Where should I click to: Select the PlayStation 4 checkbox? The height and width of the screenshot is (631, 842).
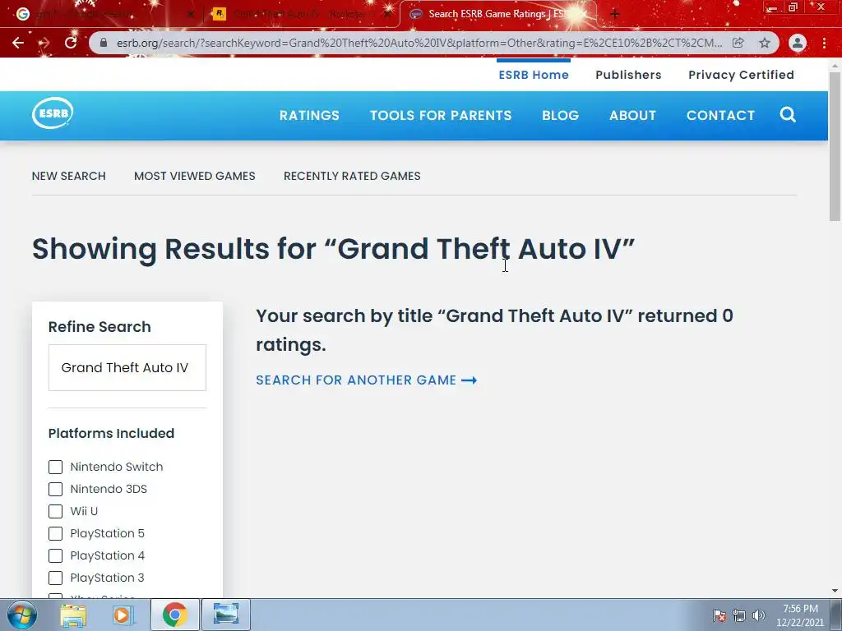pyautogui.click(x=55, y=555)
